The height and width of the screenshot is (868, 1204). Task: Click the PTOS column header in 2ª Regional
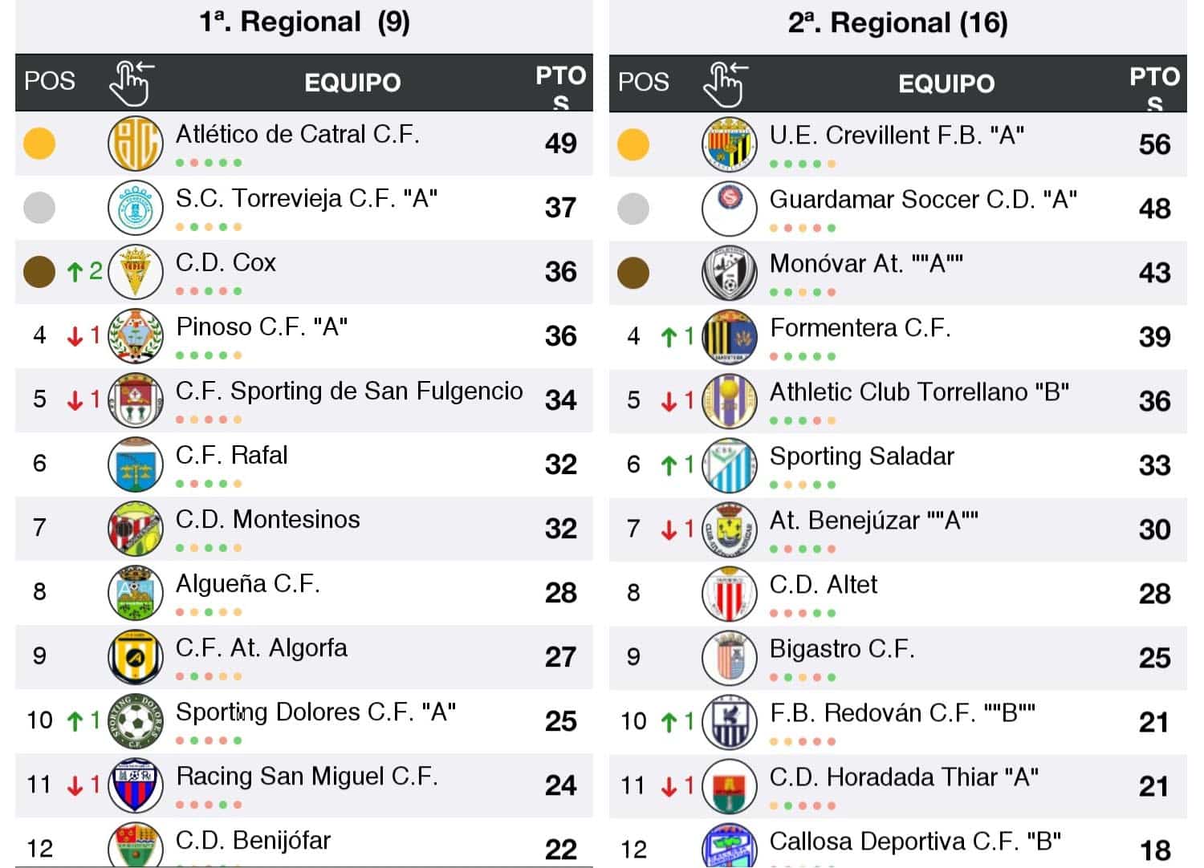tap(1153, 84)
